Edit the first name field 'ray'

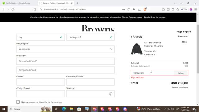pos(40,37)
